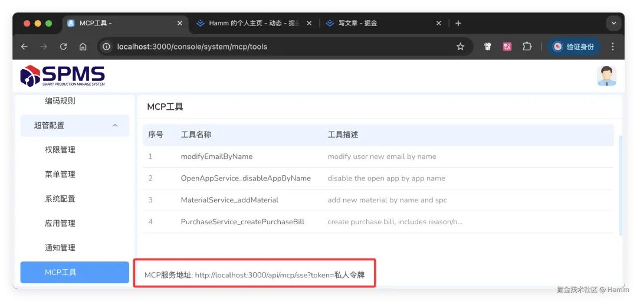Collapse the 超管配置 menu group
637x301 pixels.
click(75, 125)
